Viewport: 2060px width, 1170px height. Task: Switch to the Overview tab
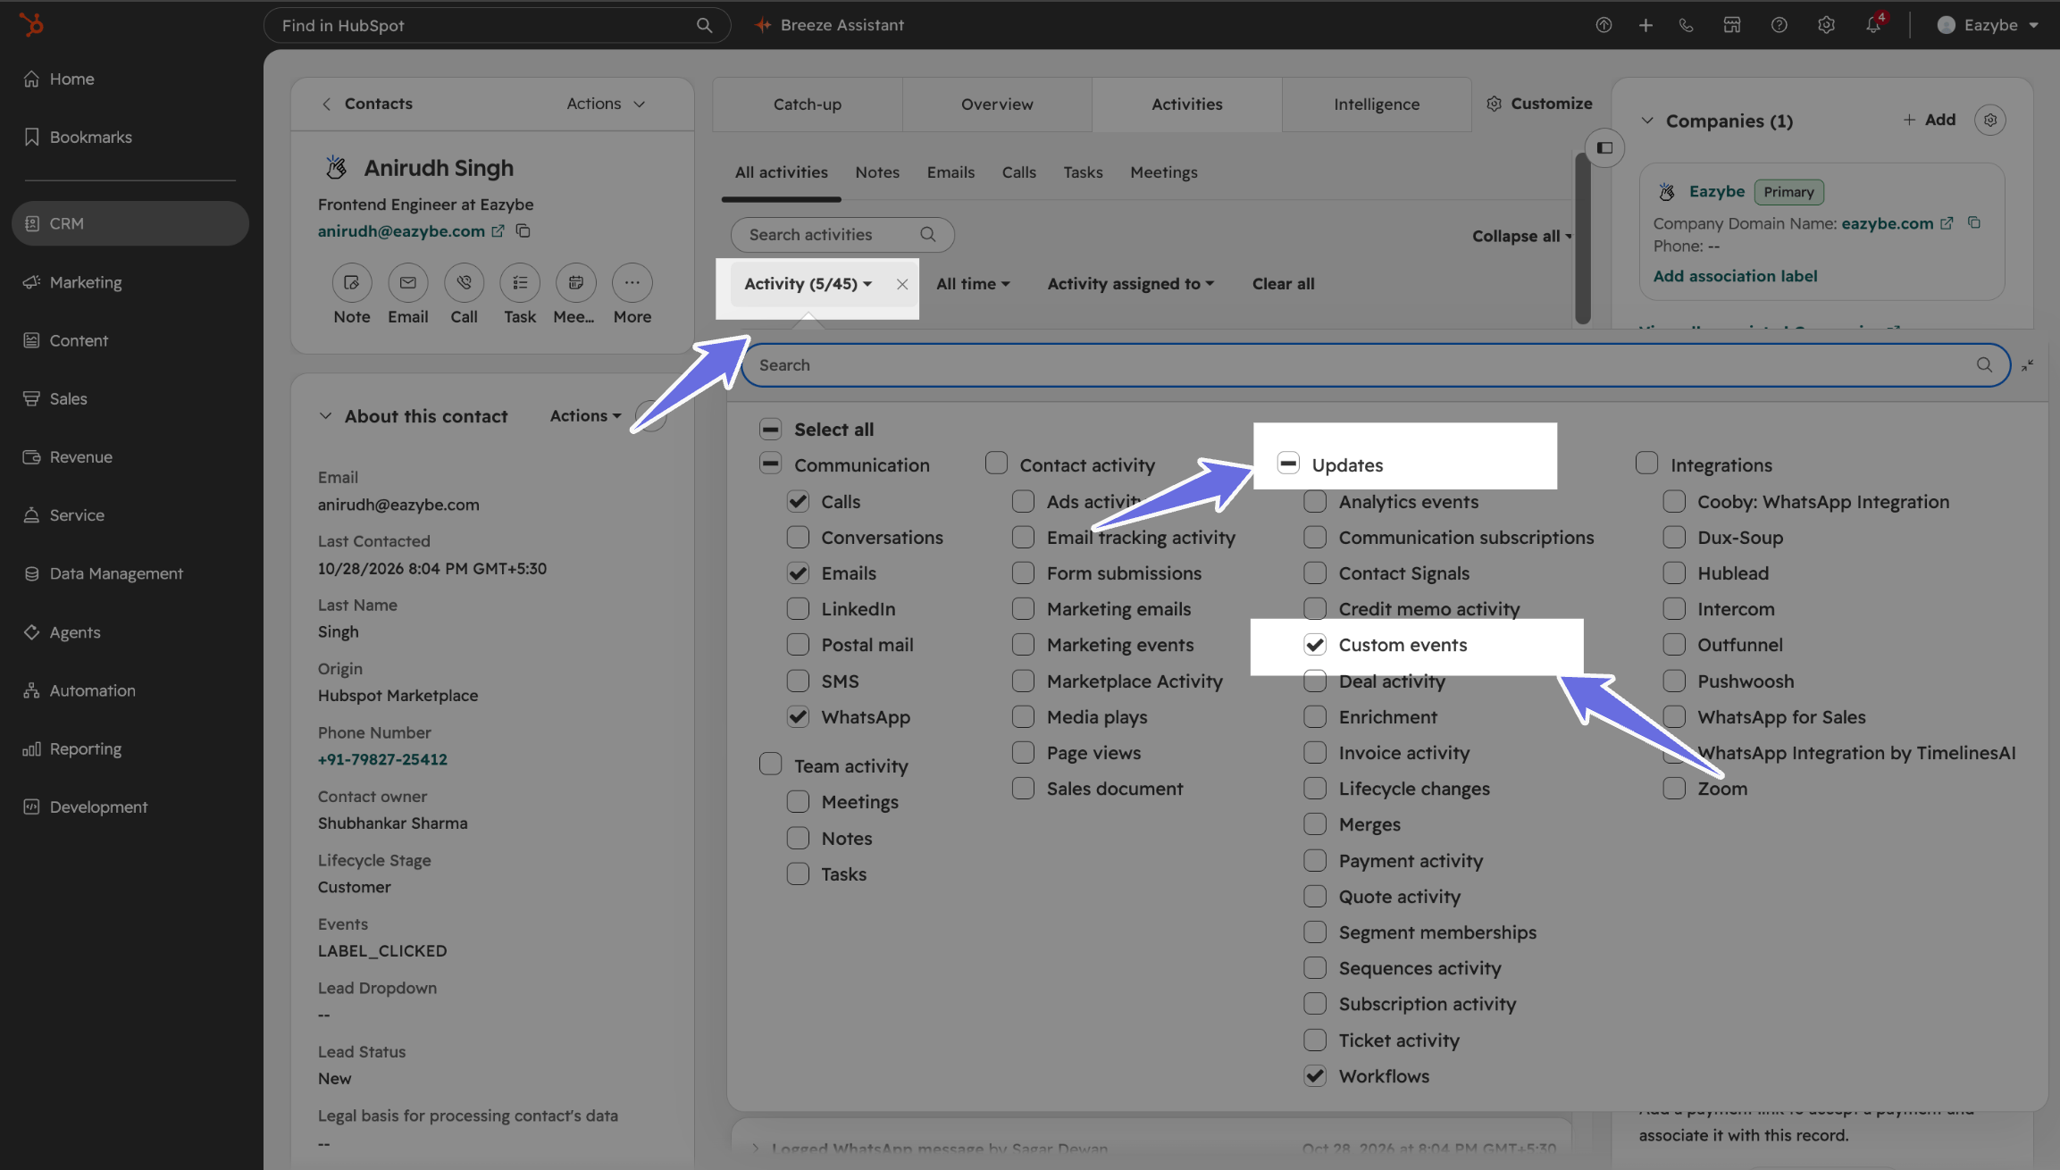(x=997, y=104)
